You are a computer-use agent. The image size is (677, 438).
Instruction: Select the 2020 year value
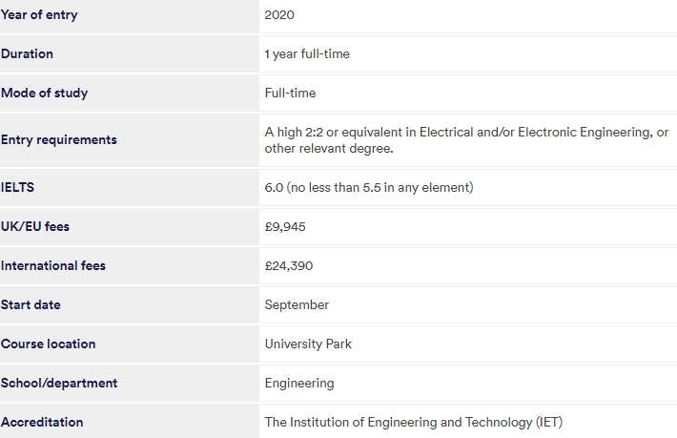279,14
